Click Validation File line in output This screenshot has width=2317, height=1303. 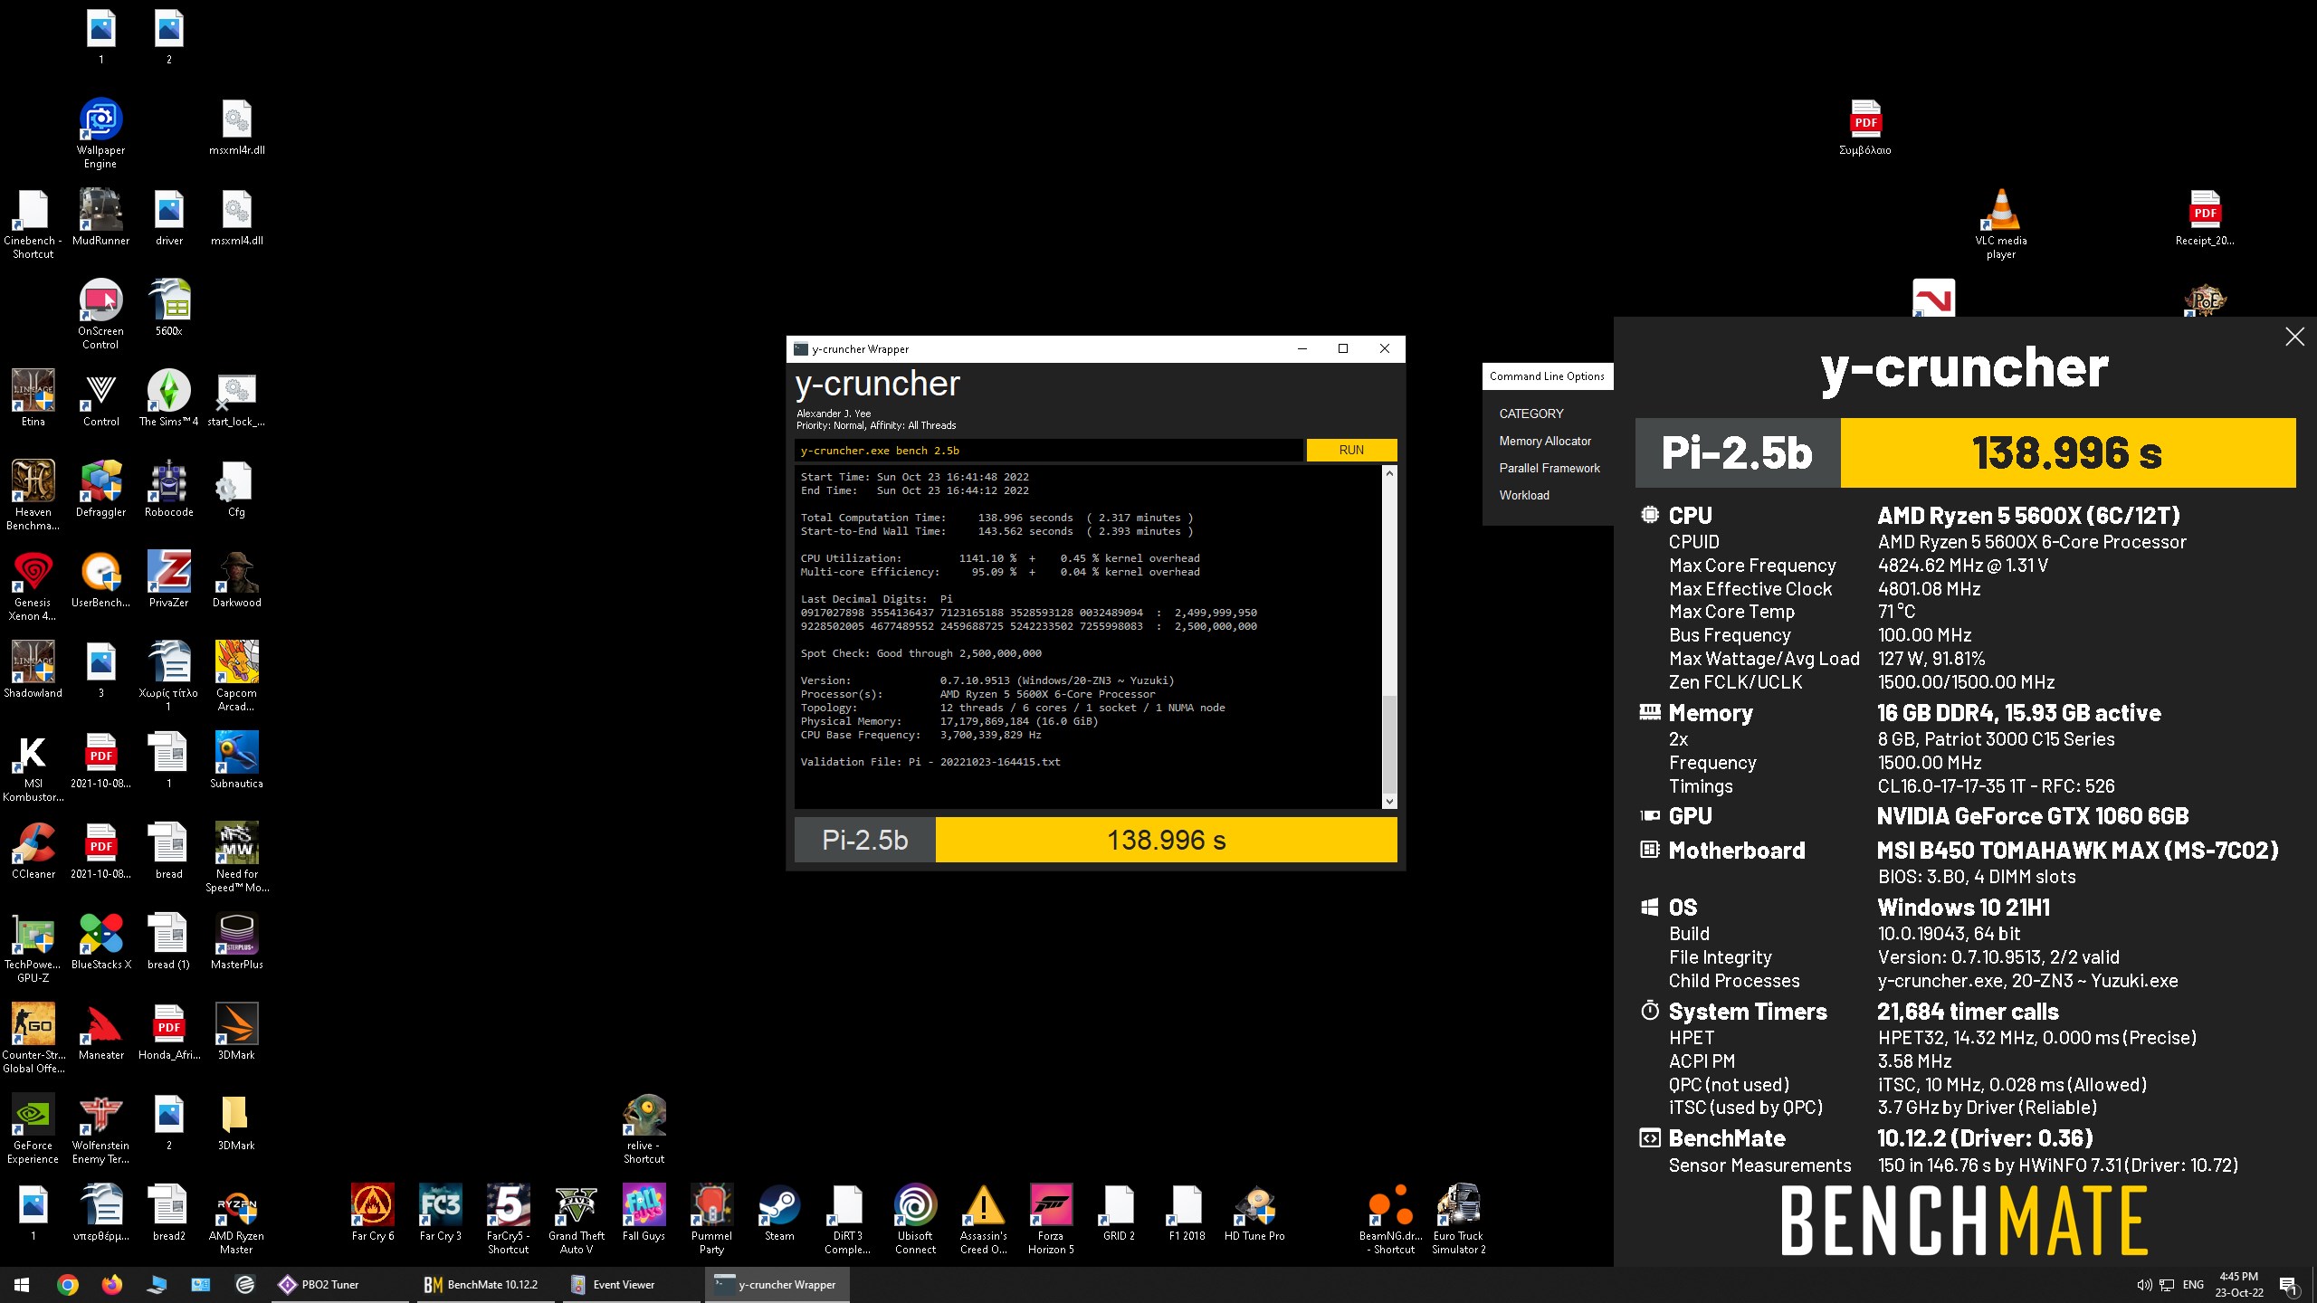(x=930, y=762)
